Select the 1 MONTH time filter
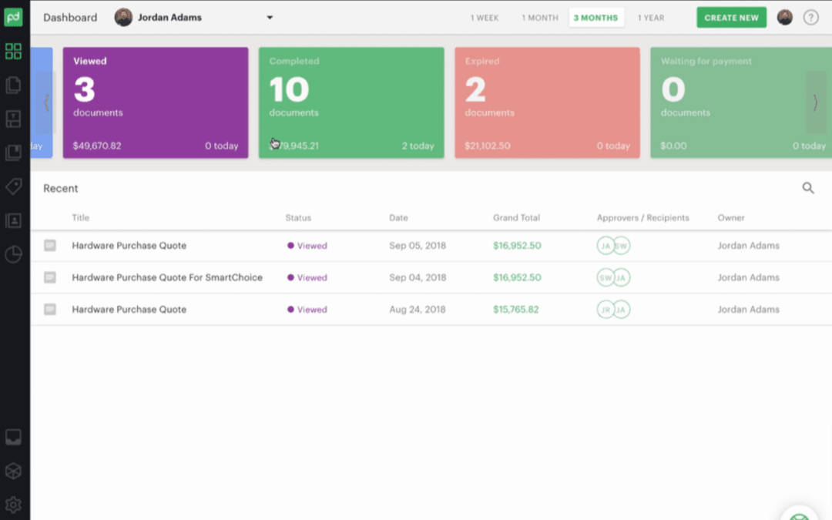Screen dimensions: 832x520 point(540,17)
